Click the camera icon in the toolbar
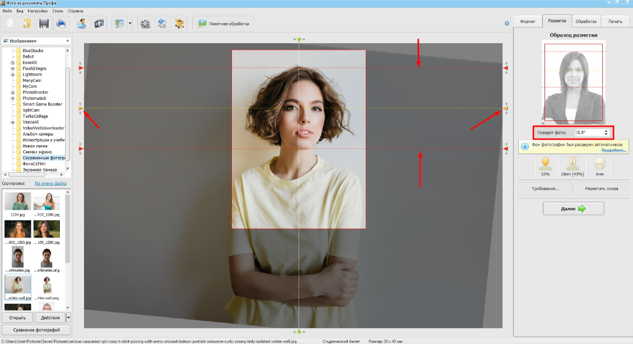The width and height of the screenshot is (633, 344). [x=99, y=24]
